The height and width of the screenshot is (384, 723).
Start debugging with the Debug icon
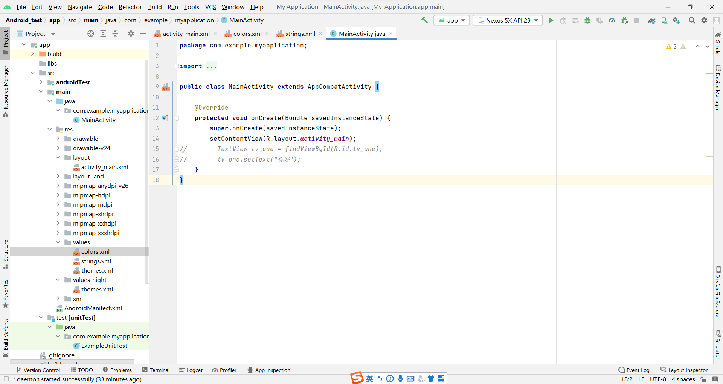587,20
